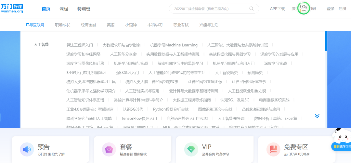Screen dimensions: 351x163
Task: Open the 职场成长 category menu
Action: 62,25
